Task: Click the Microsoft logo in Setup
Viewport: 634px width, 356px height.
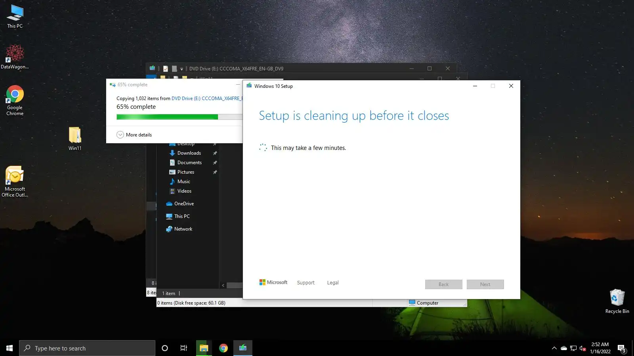Action: [273, 282]
